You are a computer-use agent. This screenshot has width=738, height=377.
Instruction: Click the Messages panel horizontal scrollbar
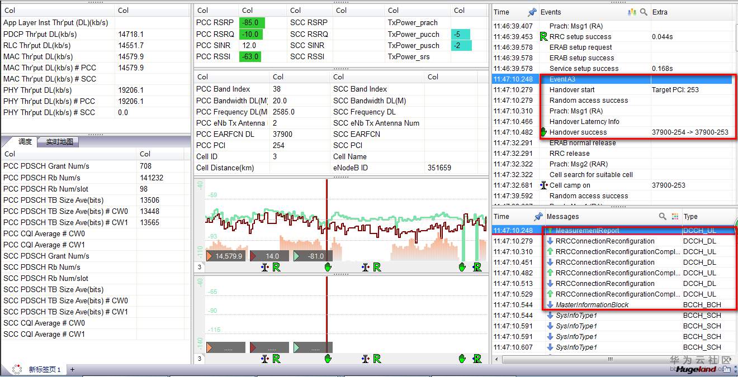(610, 359)
